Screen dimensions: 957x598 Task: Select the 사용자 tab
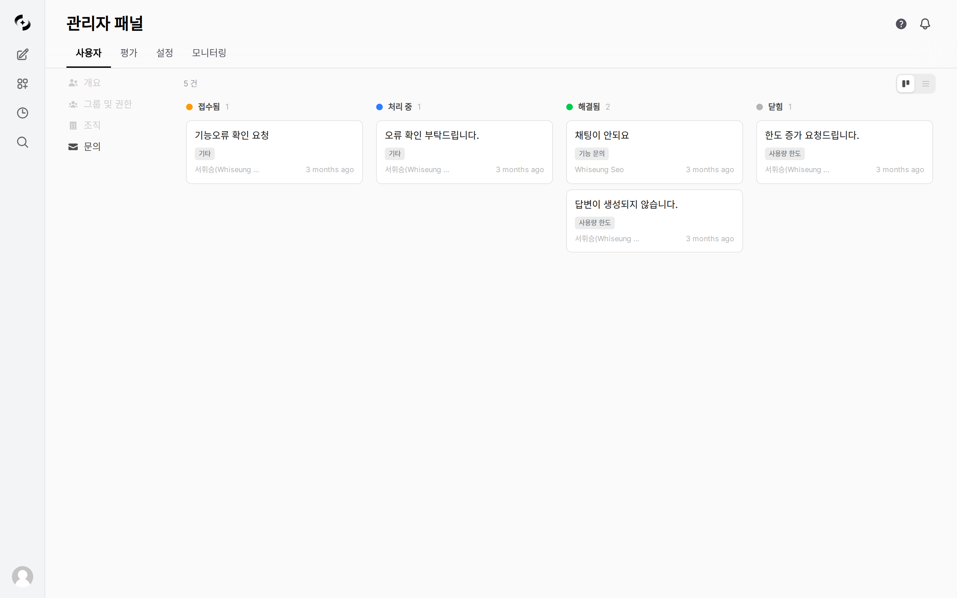89,52
